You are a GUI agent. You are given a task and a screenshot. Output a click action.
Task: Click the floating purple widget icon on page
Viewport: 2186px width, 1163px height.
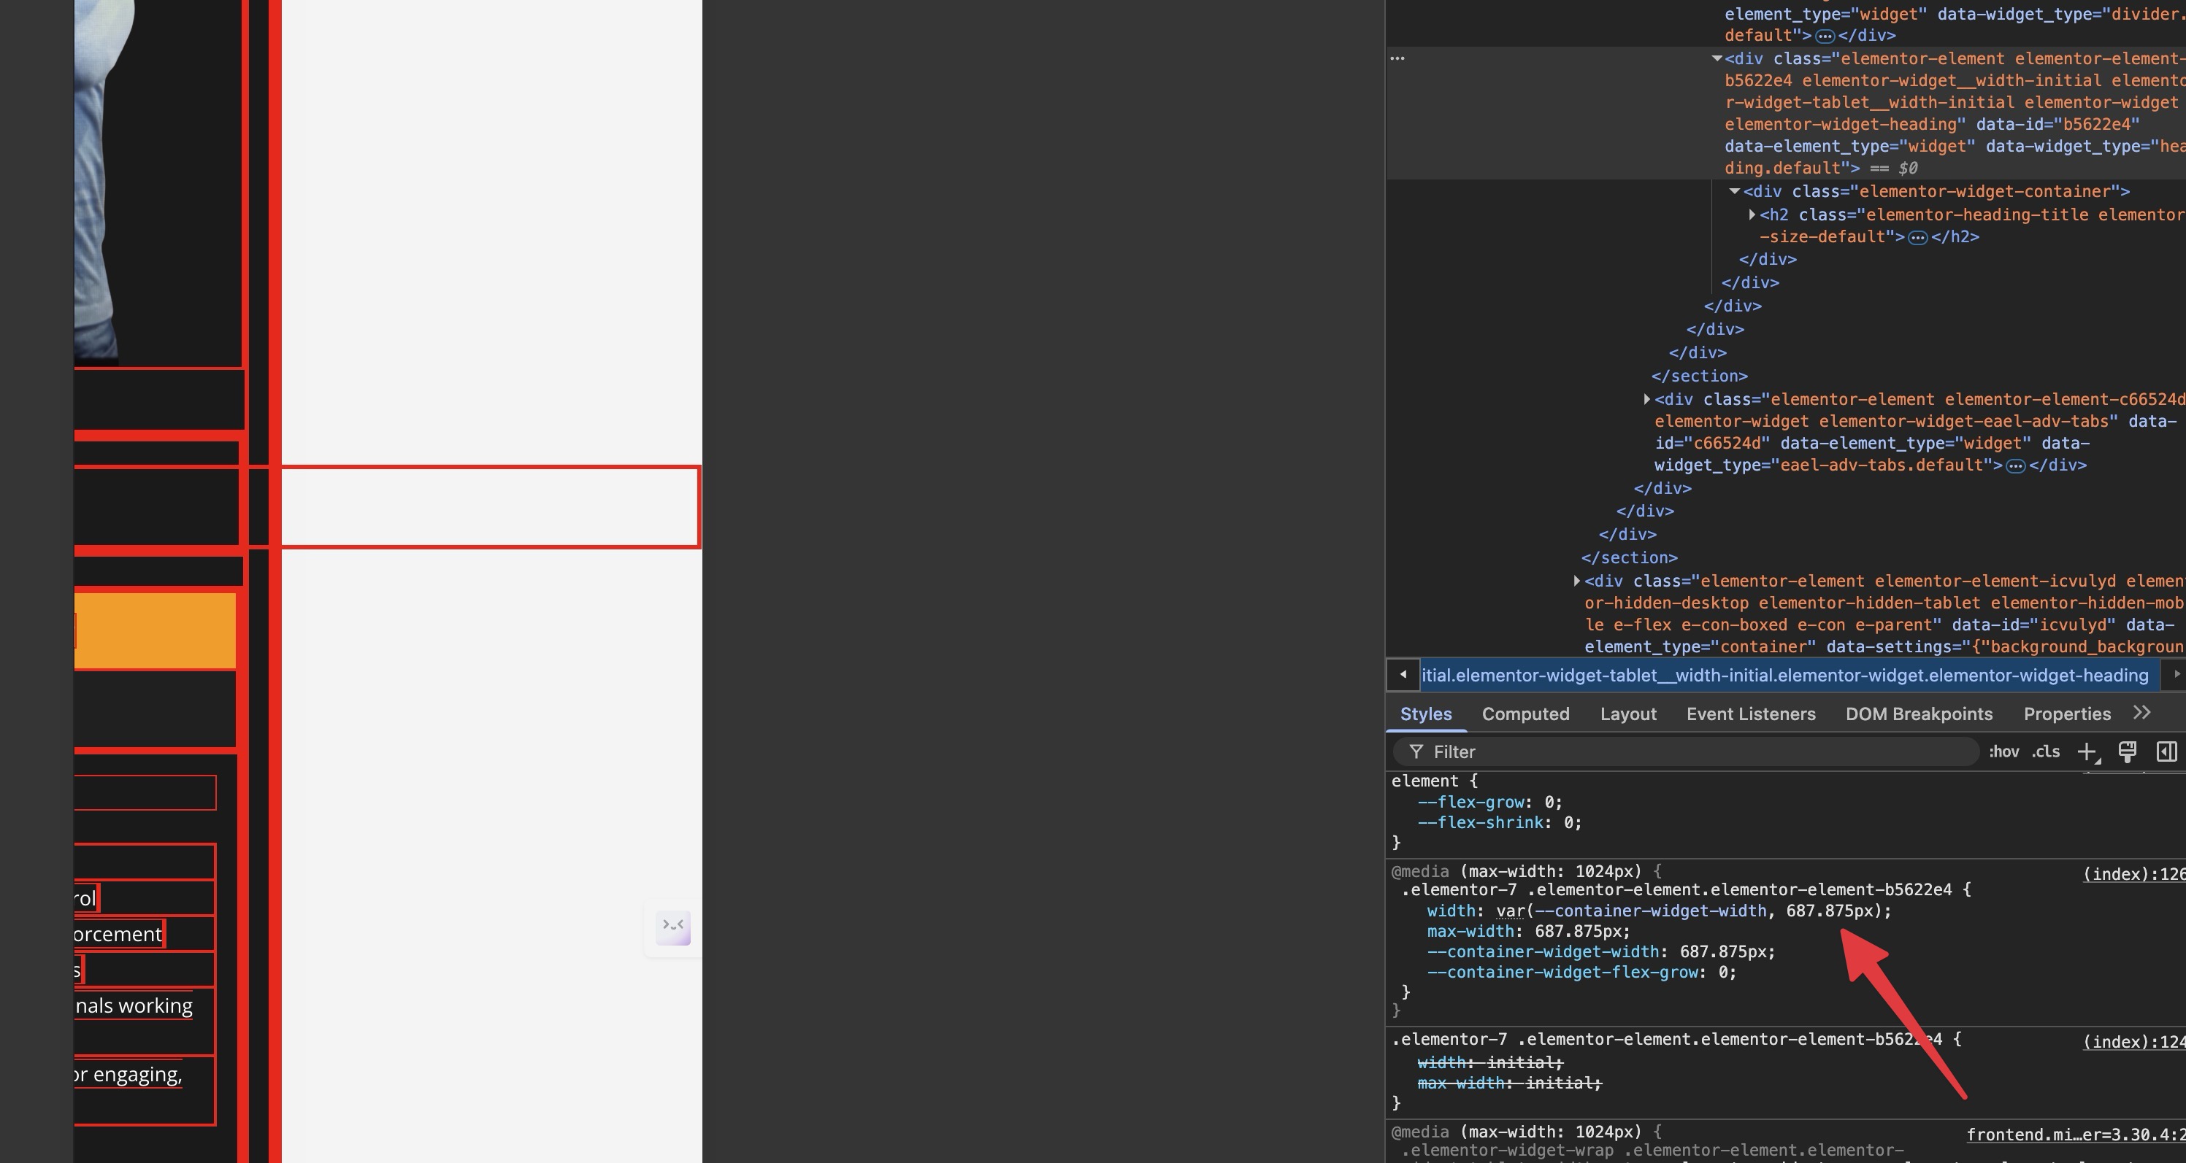coord(674,927)
